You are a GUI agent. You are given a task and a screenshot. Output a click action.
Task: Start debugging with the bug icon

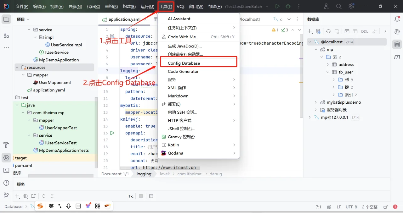coord(288,6)
